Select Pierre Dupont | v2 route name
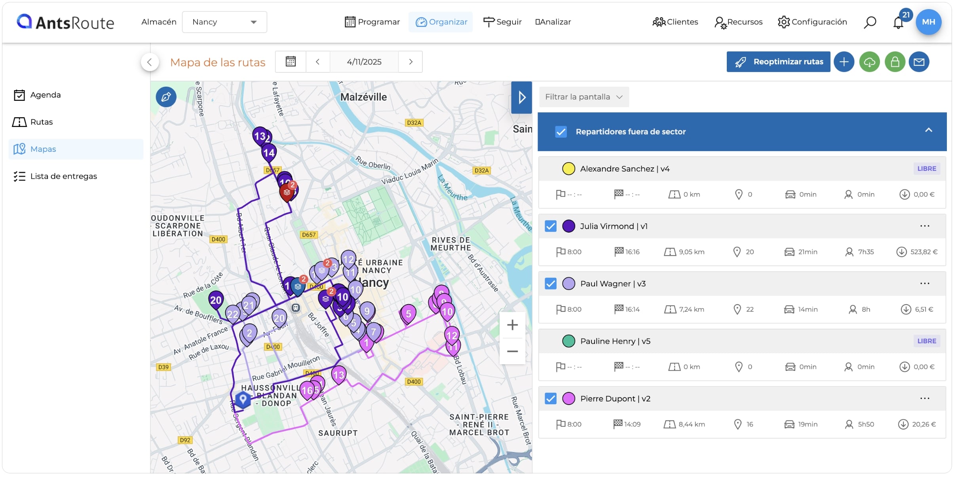Viewport: 954px width, 477px height. coord(616,399)
